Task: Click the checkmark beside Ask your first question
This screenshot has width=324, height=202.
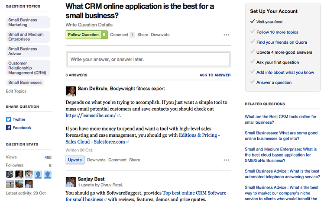Action: (252, 61)
